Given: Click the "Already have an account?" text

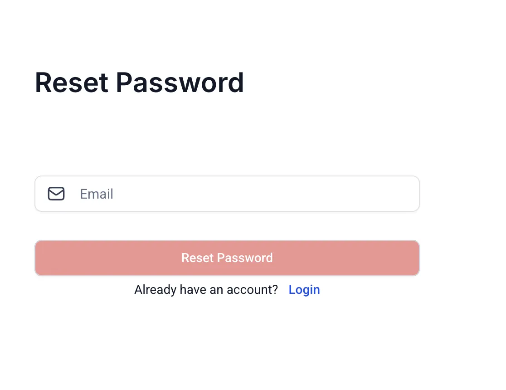Looking at the screenshot, I should 206,290.
